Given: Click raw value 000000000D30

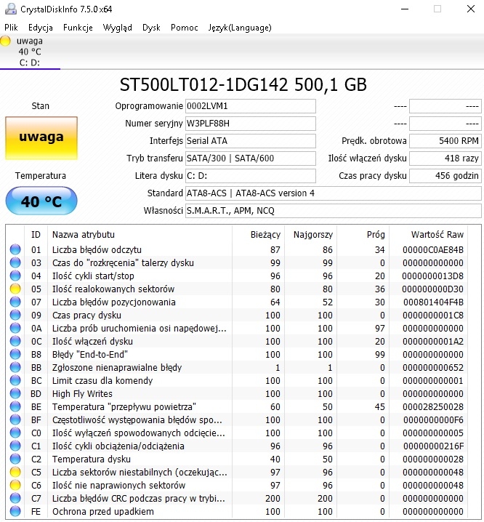Looking at the screenshot, I should (x=432, y=289).
